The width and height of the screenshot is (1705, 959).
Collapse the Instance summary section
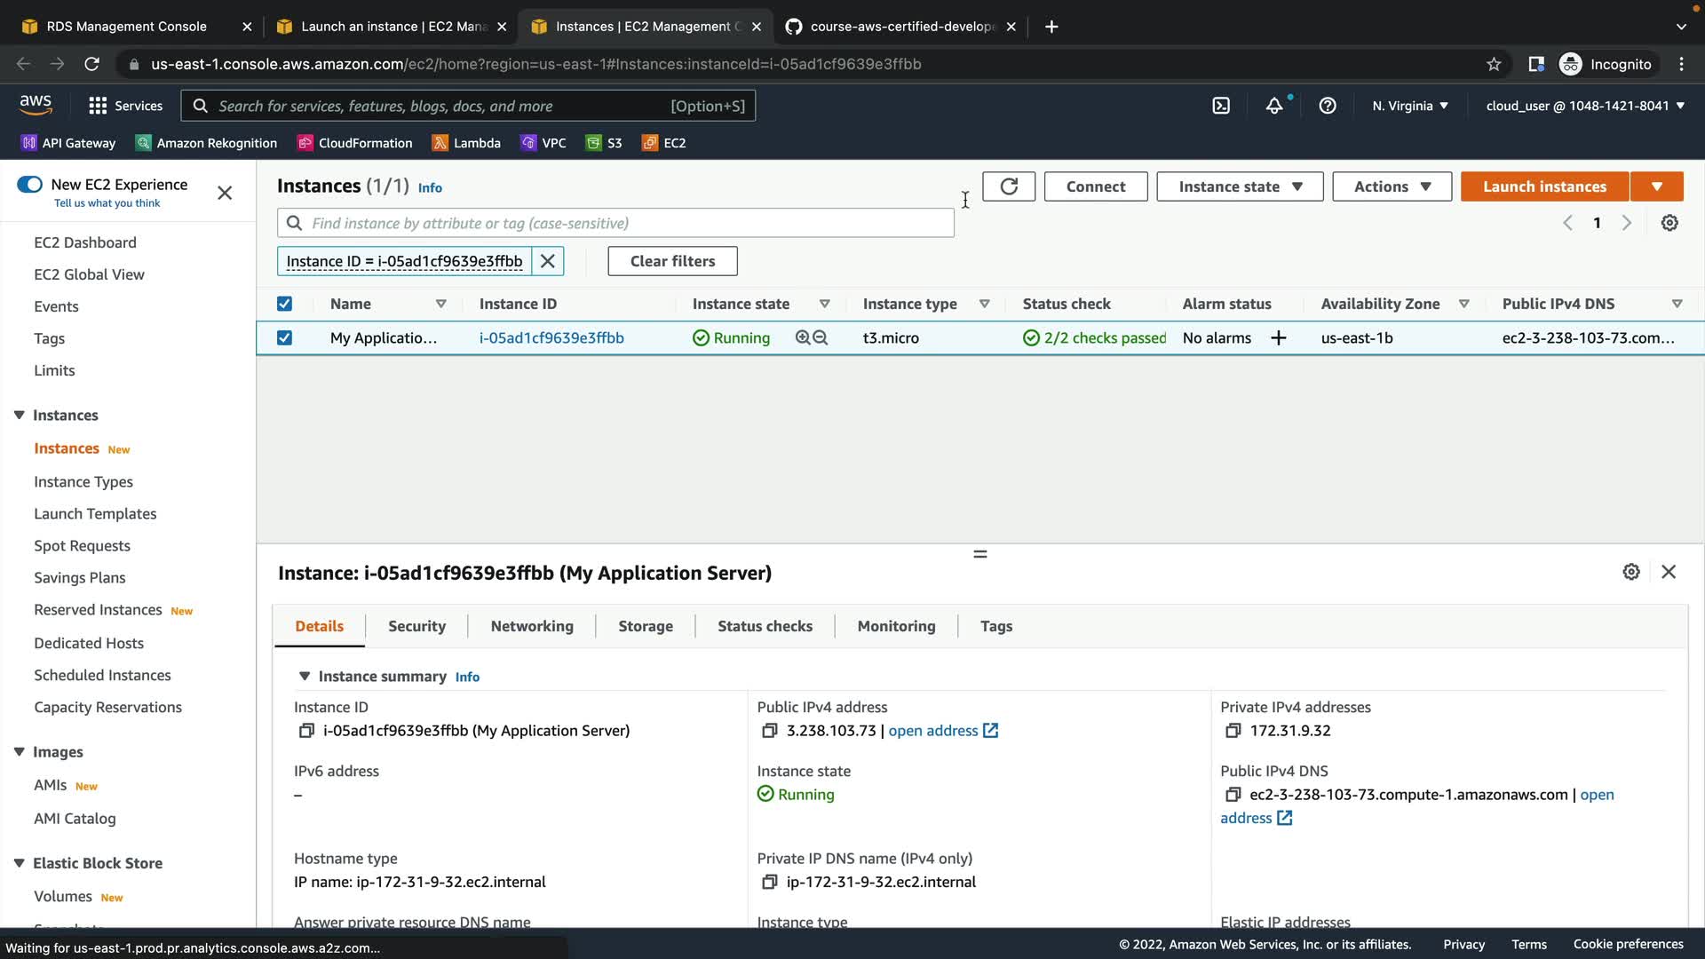[305, 677]
